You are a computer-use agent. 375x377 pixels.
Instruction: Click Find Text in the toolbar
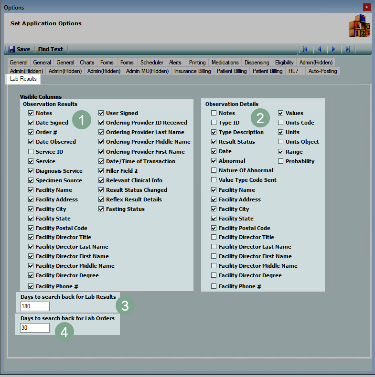point(51,49)
